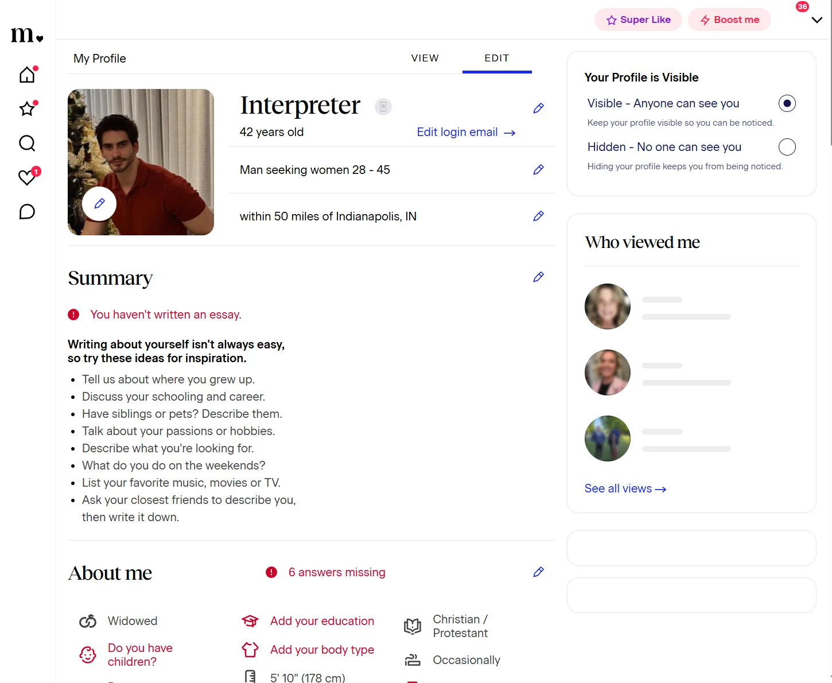Edit the profile photo with pencil icon
This screenshot has width=832, height=683.
[99, 203]
